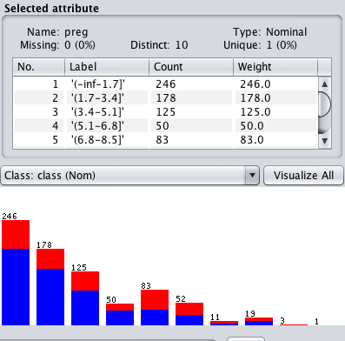Screen dimensions: 345x341
Task: Click the No. column header
Action: click(x=39, y=67)
